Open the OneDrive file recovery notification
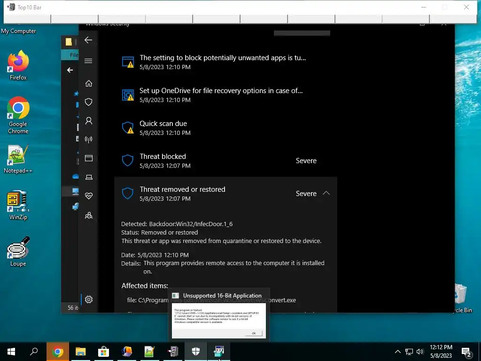This screenshot has height=361, width=481. (225, 95)
